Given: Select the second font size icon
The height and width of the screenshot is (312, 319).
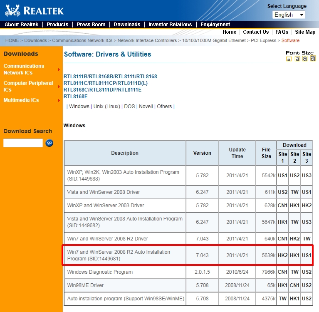Looking at the screenshot, I should [297, 59].
